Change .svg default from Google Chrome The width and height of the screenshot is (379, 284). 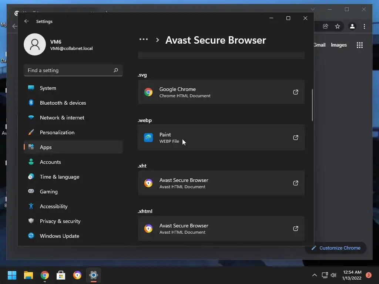click(221, 92)
